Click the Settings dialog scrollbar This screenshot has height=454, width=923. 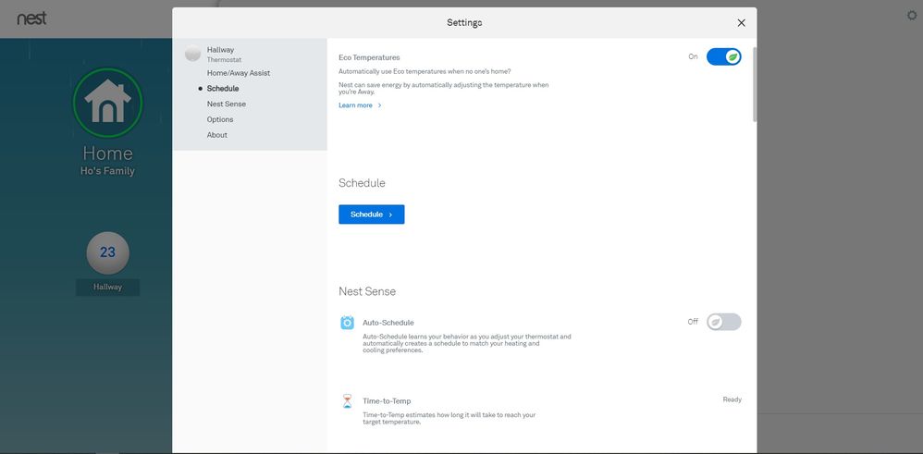point(755,84)
